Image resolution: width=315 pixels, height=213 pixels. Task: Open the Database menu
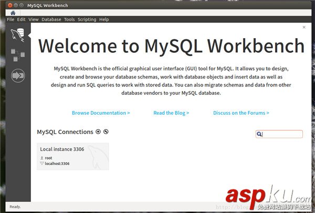tap(51, 19)
